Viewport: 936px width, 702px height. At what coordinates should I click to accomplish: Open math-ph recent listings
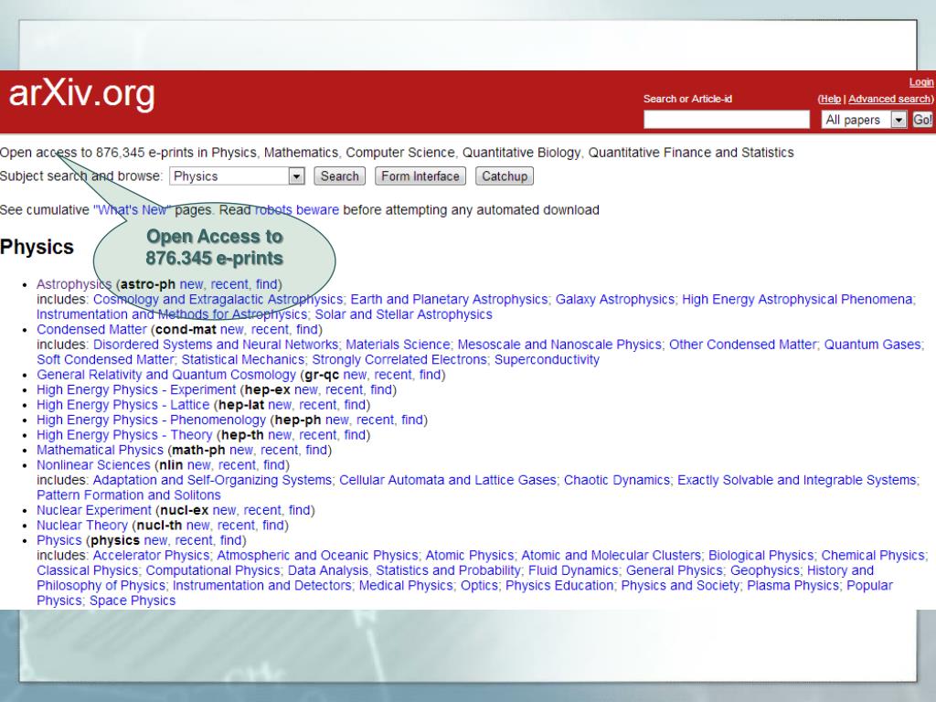pyautogui.click(x=279, y=450)
